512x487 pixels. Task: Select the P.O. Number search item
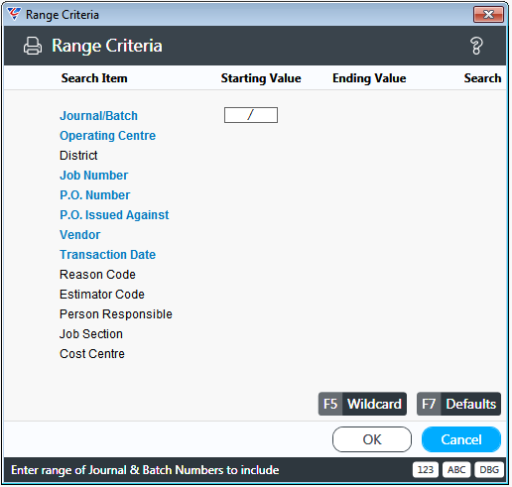coord(94,195)
